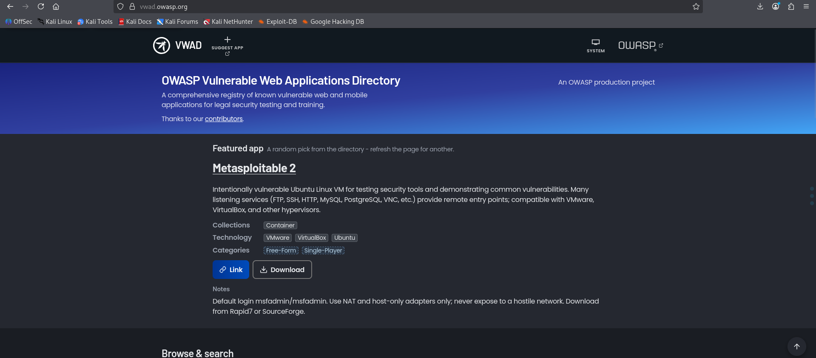The height and width of the screenshot is (358, 816).
Task: Open the Kali Tools bookmark
Action: pos(95,22)
